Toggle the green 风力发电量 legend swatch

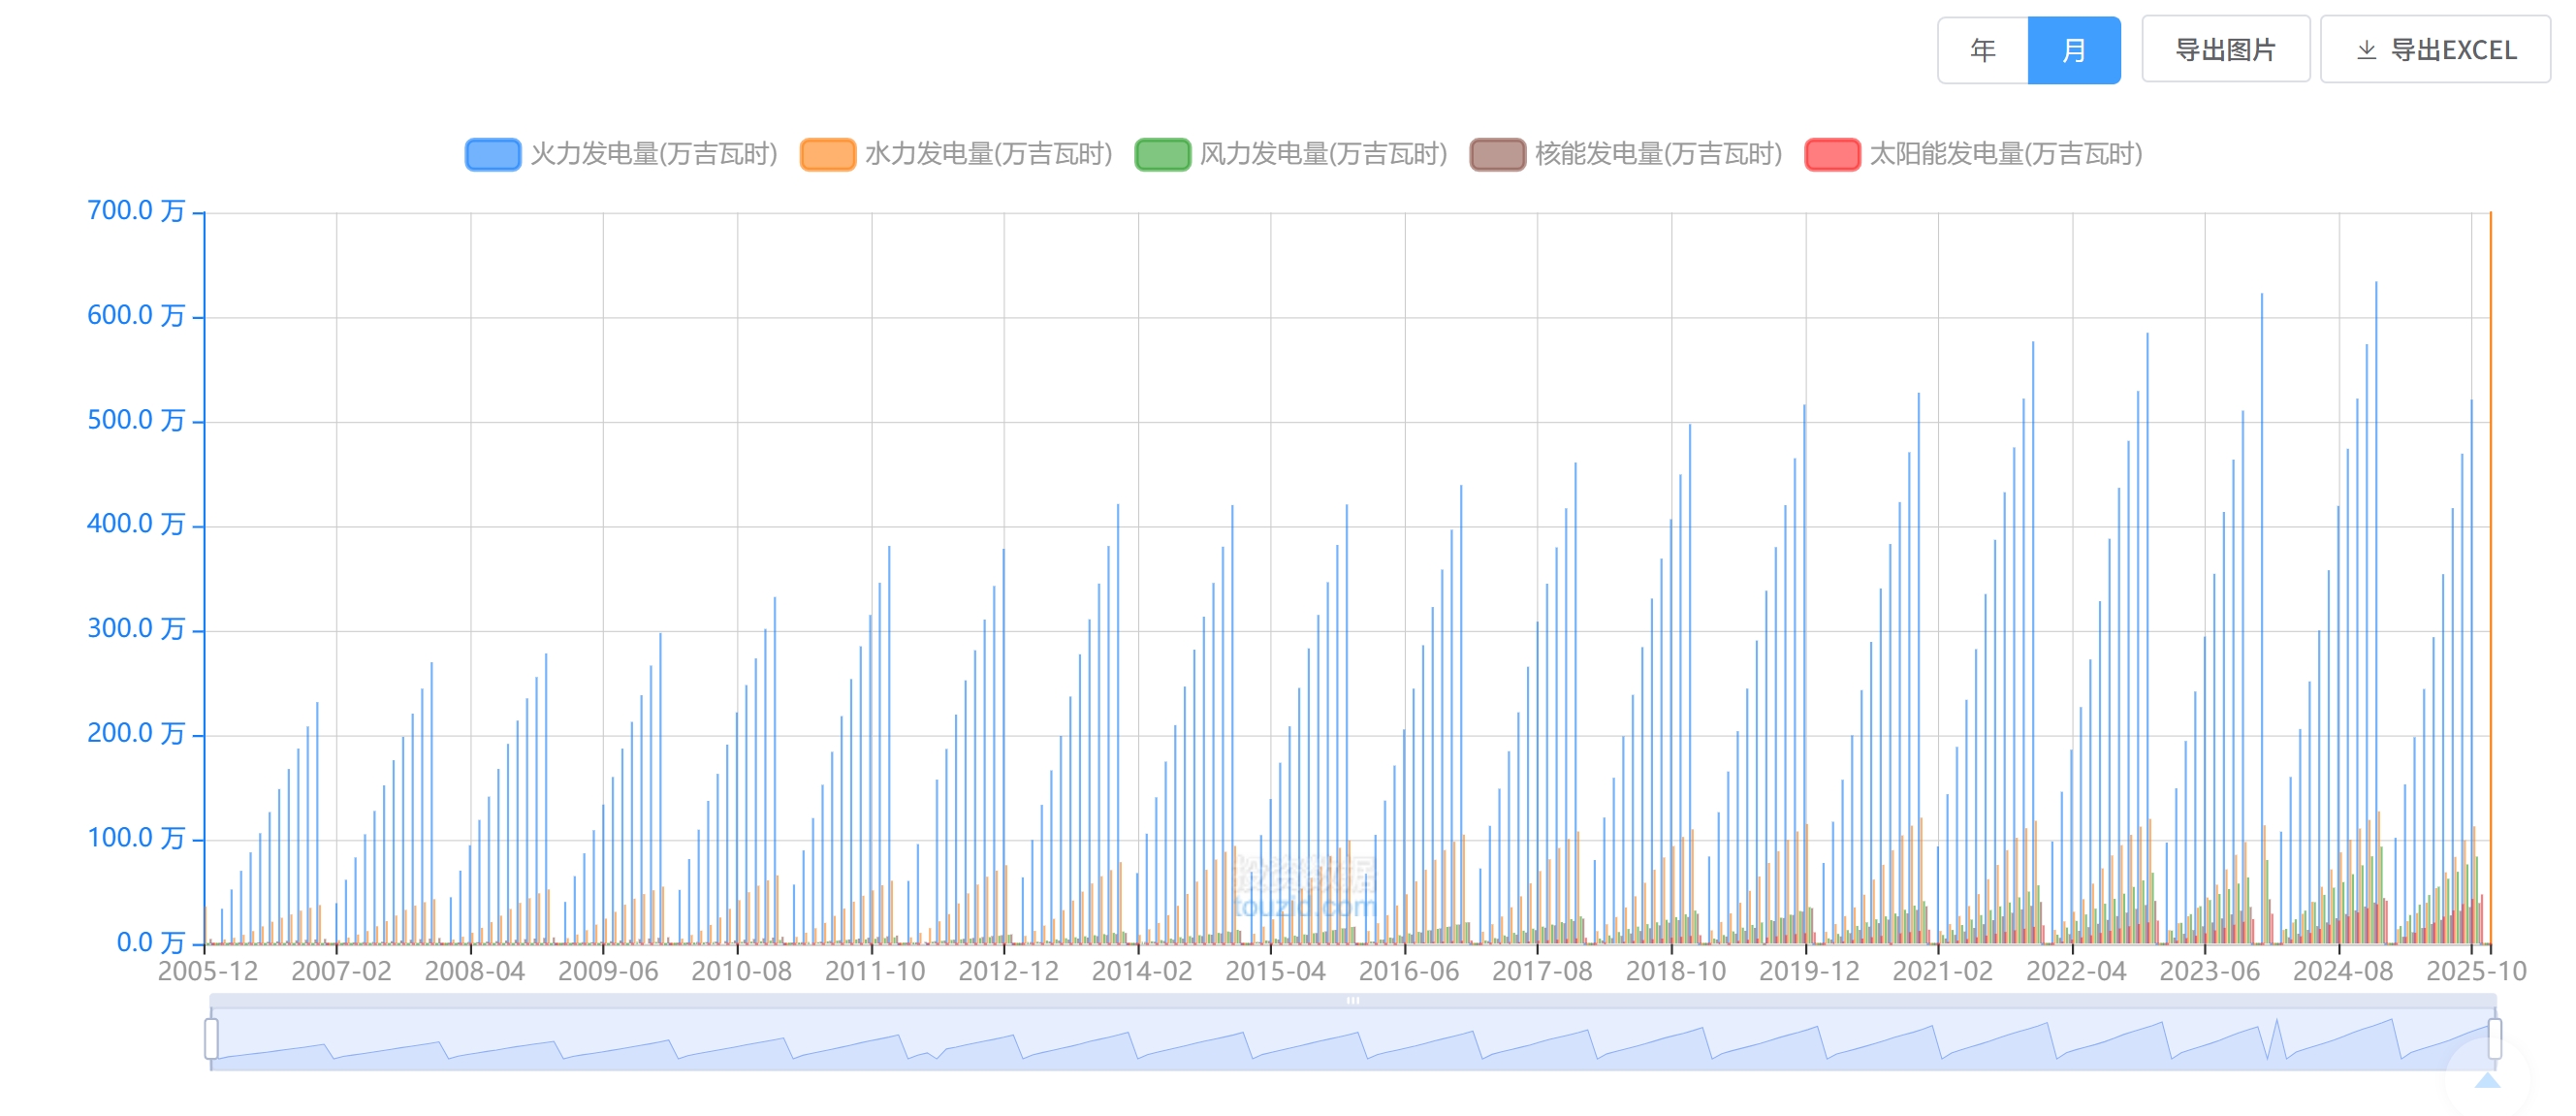point(1163,154)
